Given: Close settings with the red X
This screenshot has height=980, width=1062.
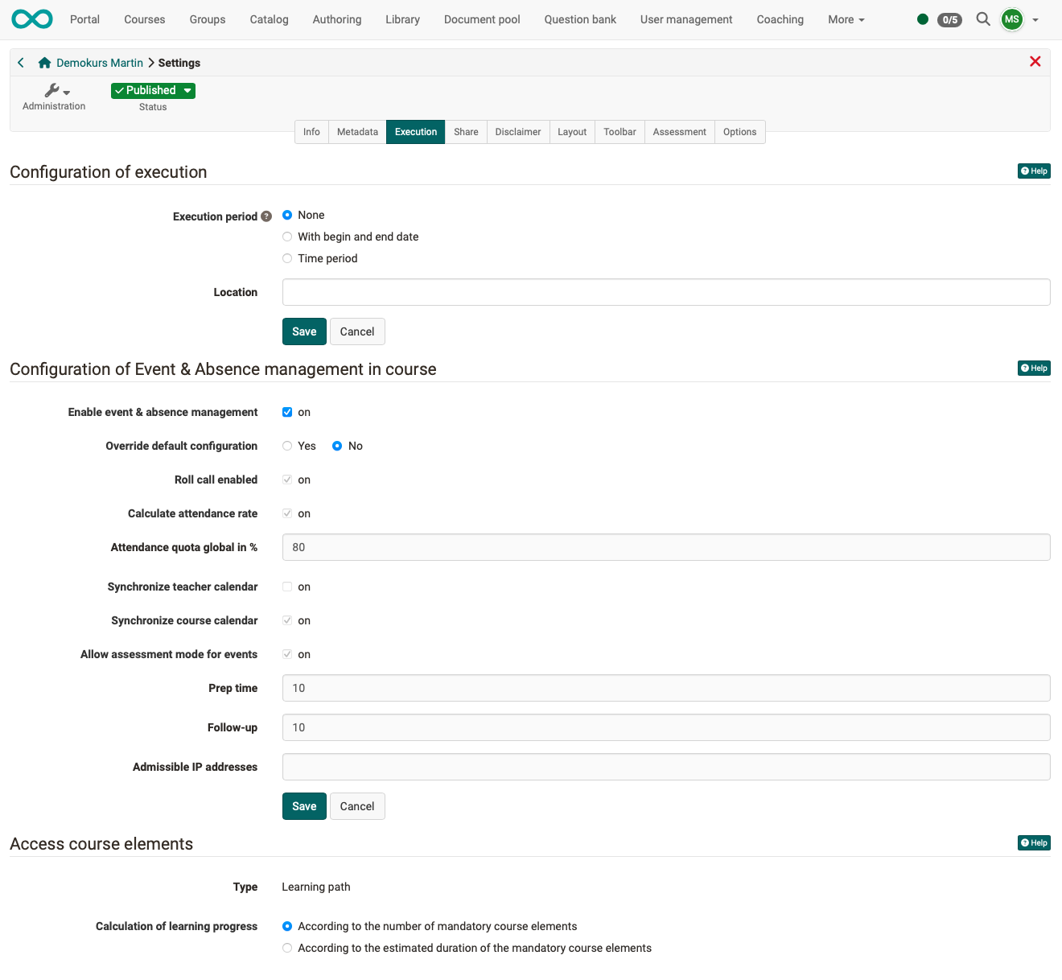Looking at the screenshot, I should (1035, 62).
